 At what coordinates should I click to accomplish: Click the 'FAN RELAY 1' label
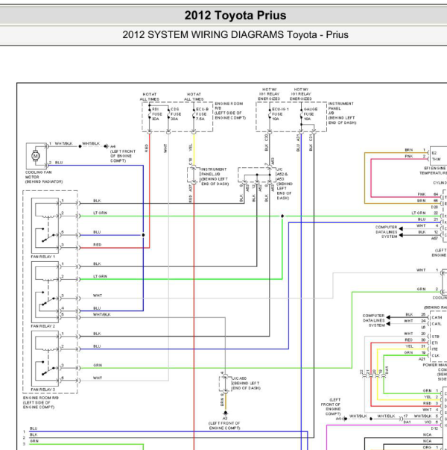click(42, 257)
